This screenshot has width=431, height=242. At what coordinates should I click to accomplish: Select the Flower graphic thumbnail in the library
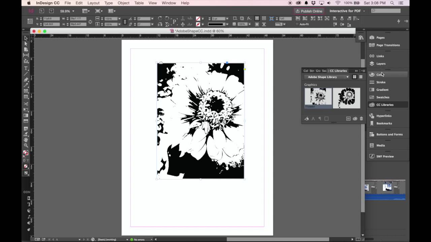click(x=318, y=98)
